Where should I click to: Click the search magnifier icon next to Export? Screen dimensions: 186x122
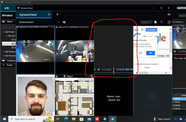coord(156,22)
